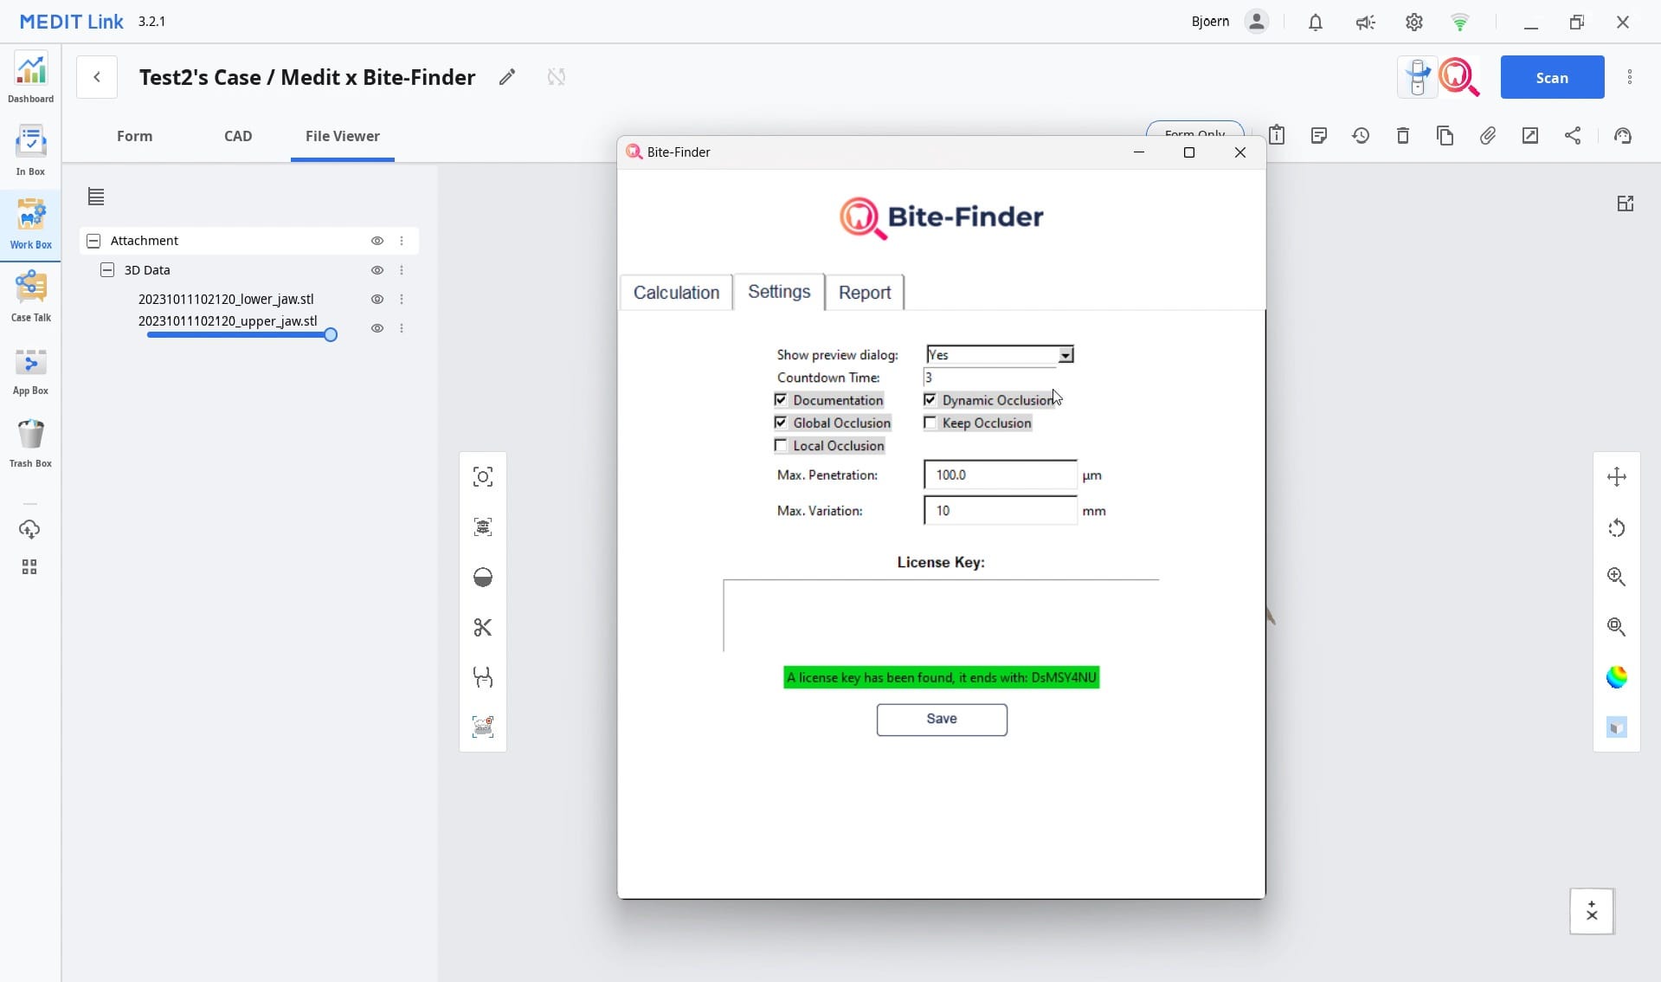This screenshot has height=982, width=1661.
Task: Click the zoom in magnifier tool
Action: click(x=1616, y=577)
